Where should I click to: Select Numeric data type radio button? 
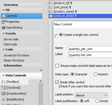pyautogui.click(x=95, y=74)
